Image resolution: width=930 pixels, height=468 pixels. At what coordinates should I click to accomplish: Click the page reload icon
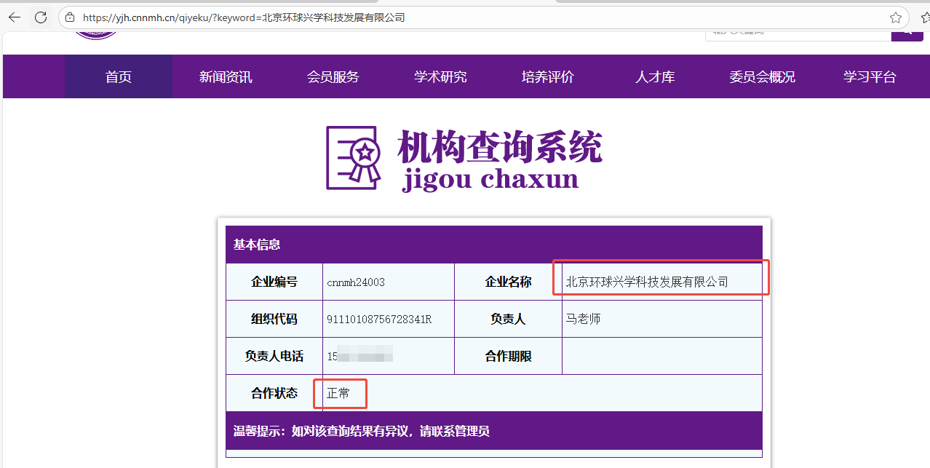click(x=40, y=16)
